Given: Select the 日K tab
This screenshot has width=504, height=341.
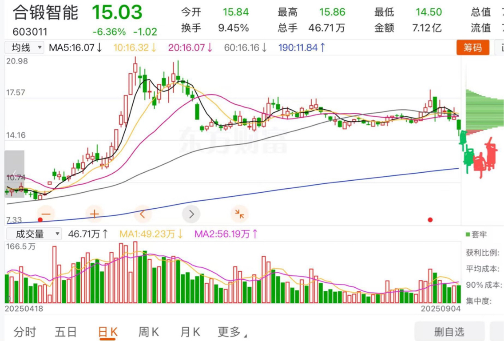Looking at the screenshot, I should (107, 332).
